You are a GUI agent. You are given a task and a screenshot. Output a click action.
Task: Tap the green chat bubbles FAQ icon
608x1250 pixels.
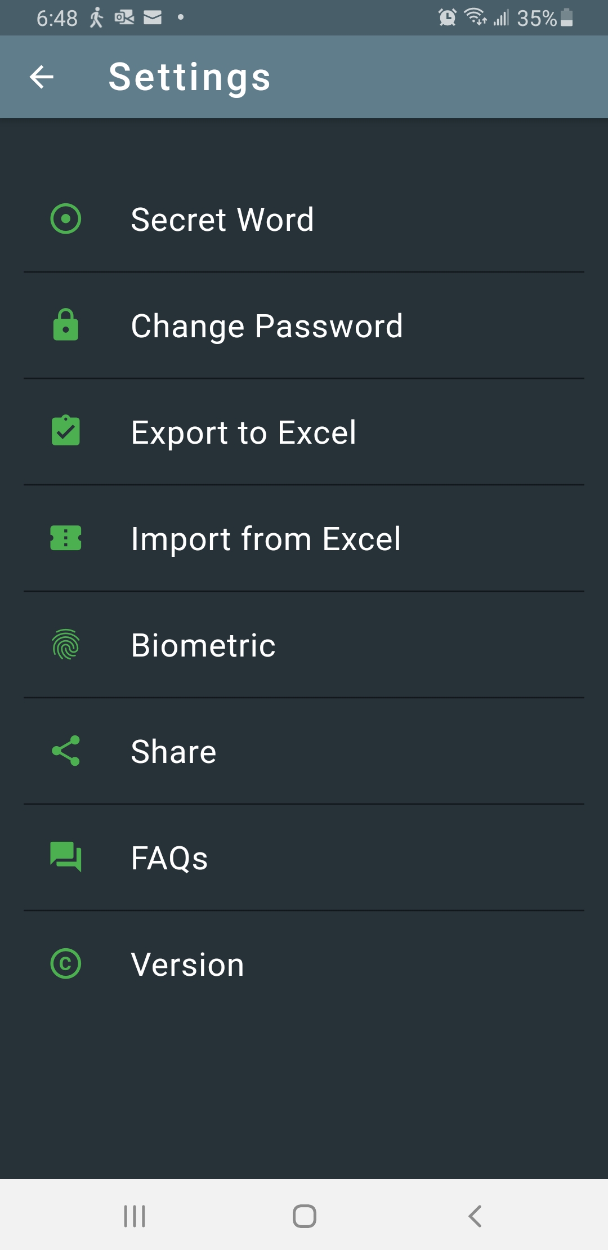coord(66,857)
